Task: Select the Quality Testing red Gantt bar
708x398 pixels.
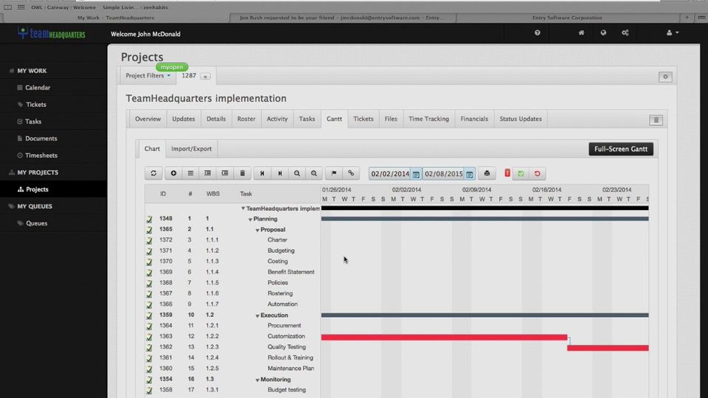Action: tap(608, 348)
